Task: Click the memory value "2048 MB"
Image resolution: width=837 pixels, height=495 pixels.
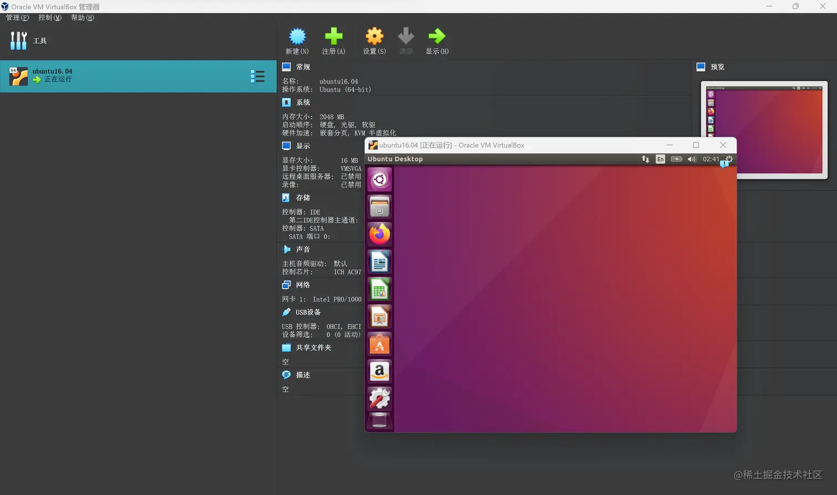Action: pyautogui.click(x=332, y=117)
